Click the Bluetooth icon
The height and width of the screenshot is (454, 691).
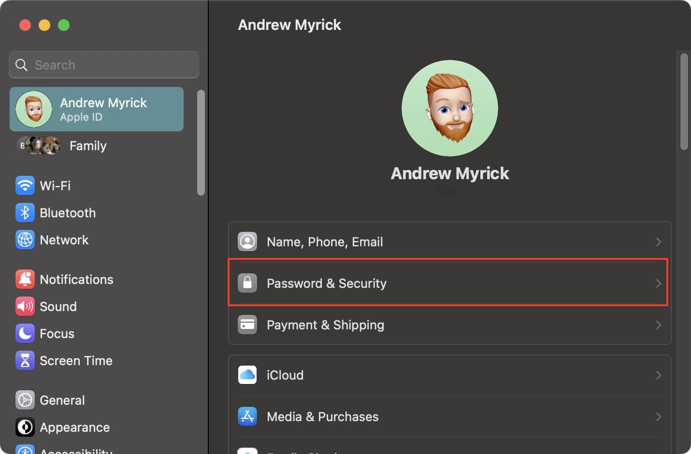[25, 213]
